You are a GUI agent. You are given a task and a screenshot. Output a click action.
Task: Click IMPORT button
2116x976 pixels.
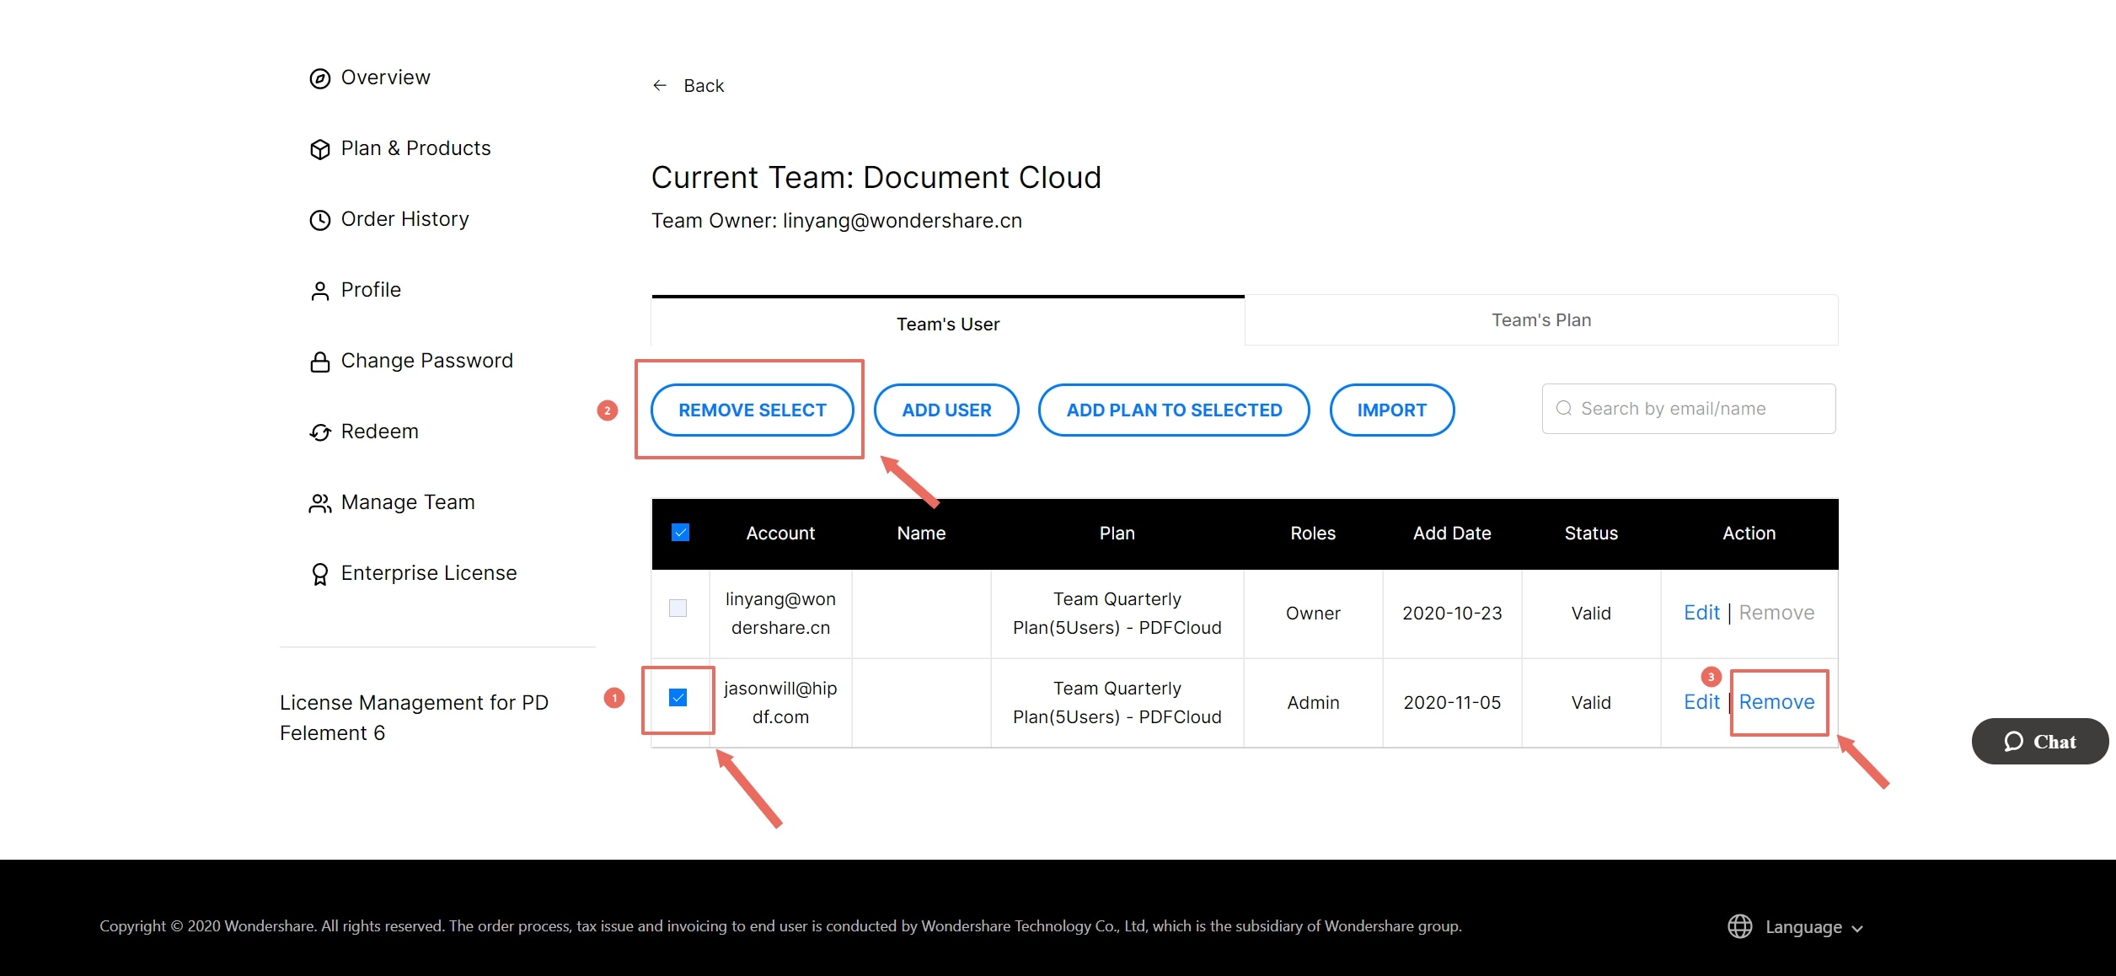coord(1391,409)
